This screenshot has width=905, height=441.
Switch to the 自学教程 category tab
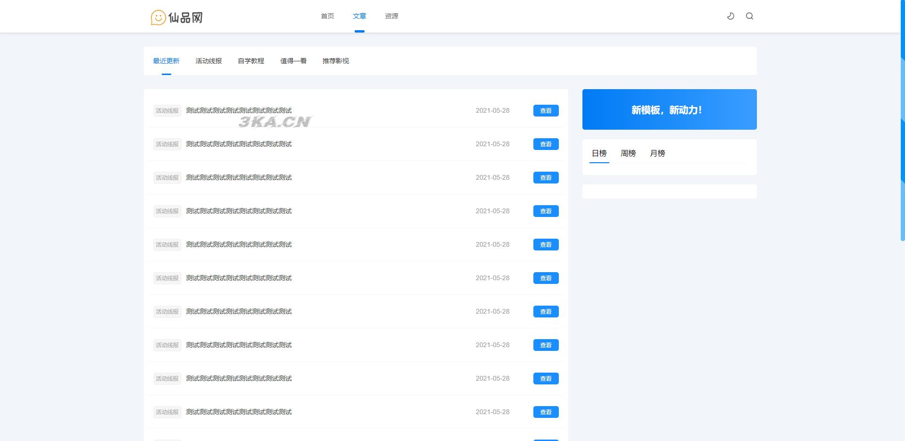pos(251,61)
